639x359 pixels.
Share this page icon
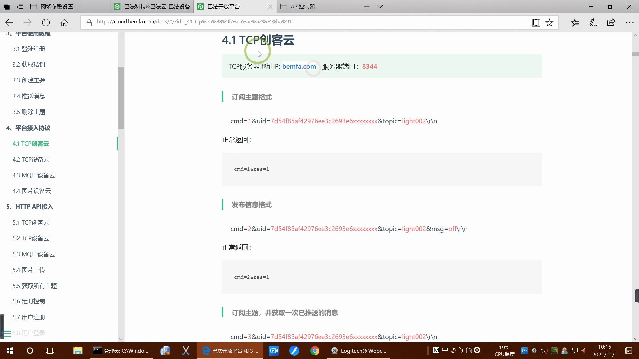point(611,22)
